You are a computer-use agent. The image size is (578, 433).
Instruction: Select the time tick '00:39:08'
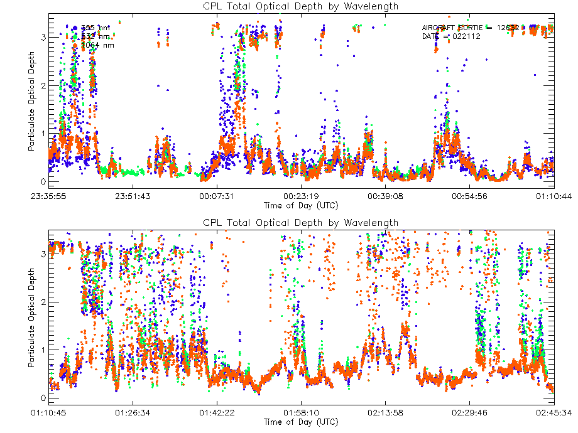pyautogui.click(x=385, y=196)
